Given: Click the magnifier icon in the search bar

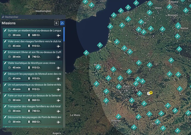Looking at the screenshot, I should 3,17.
